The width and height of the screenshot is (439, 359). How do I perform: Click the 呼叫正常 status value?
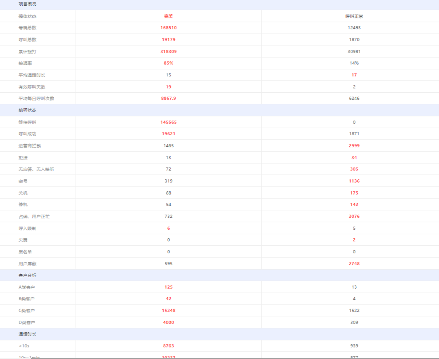coord(354,16)
